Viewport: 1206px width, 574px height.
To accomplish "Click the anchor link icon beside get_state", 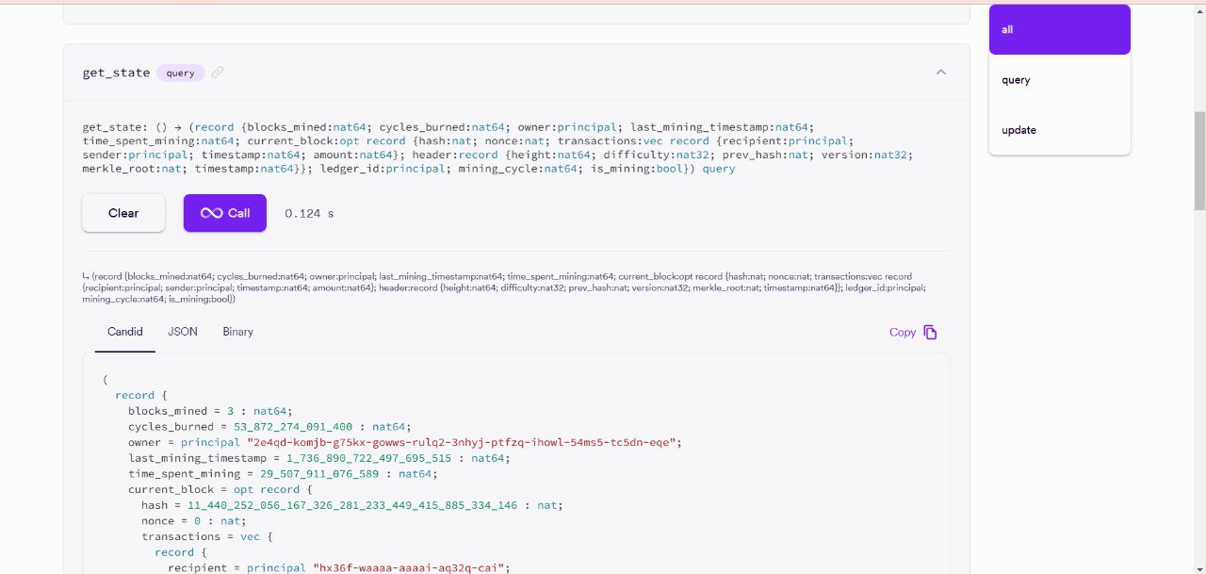I will tap(218, 73).
